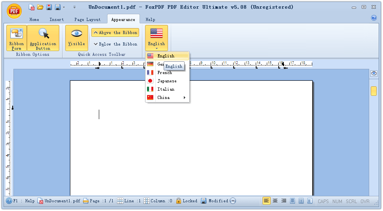Pick French from the language list

(167, 73)
